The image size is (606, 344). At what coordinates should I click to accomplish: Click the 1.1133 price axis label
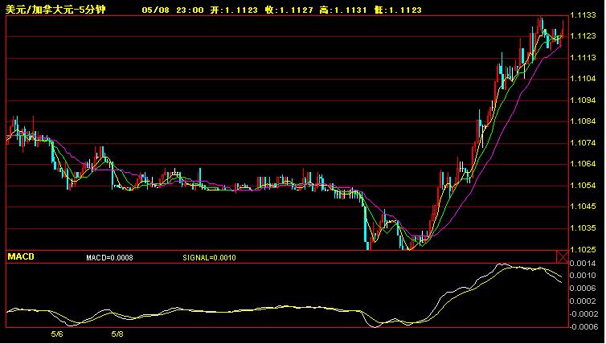click(x=583, y=15)
